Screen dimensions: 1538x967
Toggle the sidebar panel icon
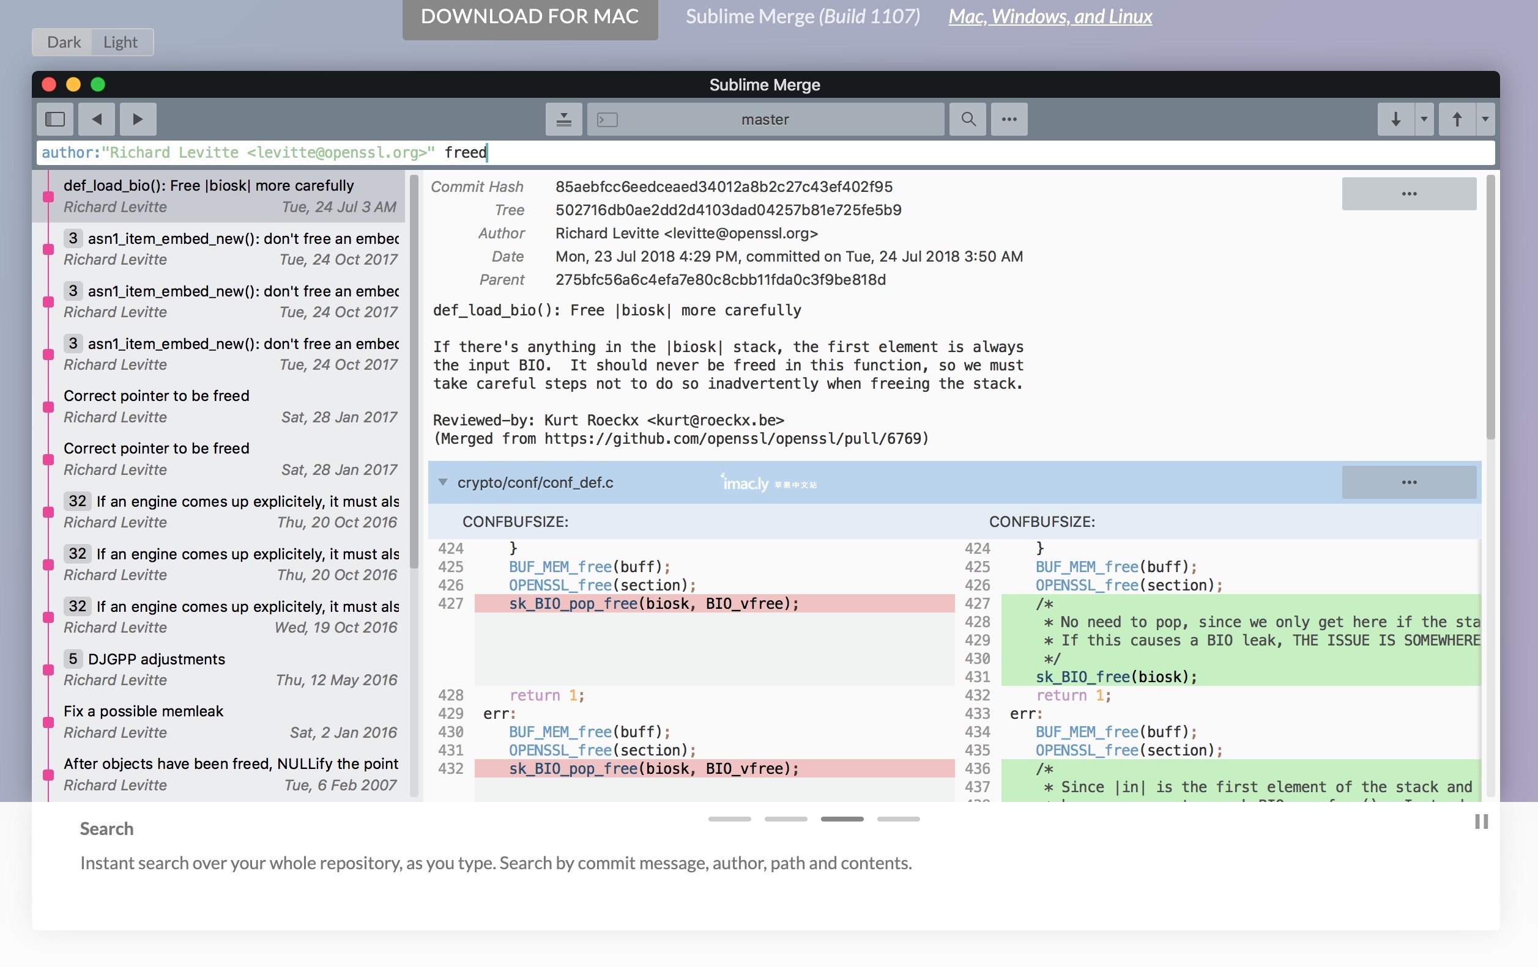[x=55, y=119]
